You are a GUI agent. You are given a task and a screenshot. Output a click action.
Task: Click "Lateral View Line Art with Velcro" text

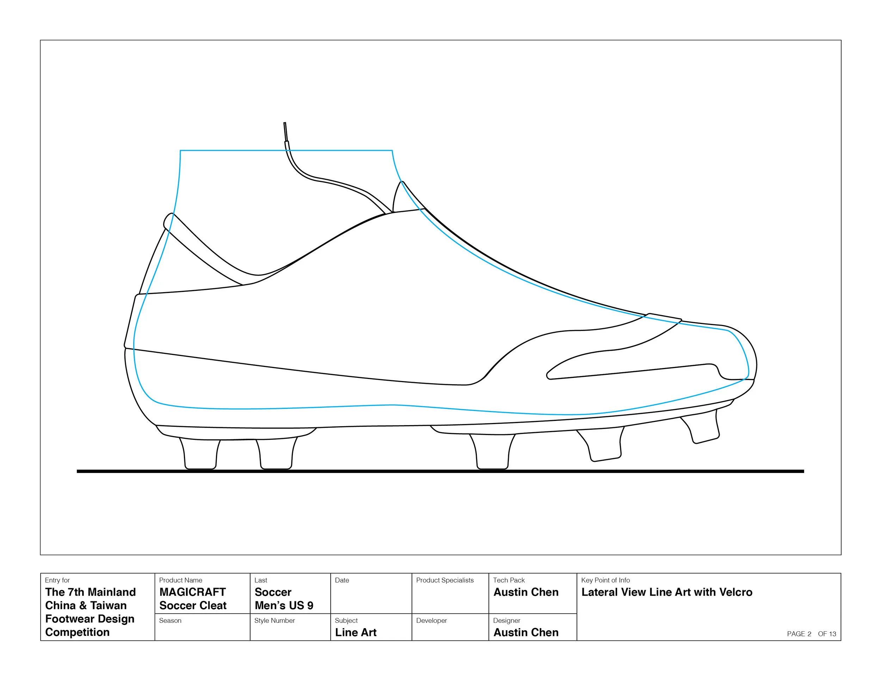point(667,592)
